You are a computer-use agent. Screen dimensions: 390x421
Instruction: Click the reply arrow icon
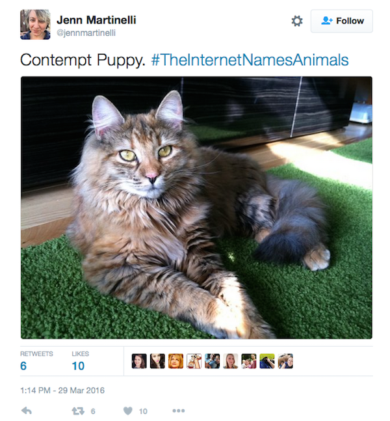[27, 411]
